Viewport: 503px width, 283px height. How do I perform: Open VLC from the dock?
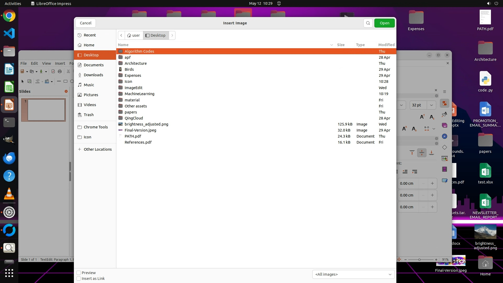(x=9, y=194)
